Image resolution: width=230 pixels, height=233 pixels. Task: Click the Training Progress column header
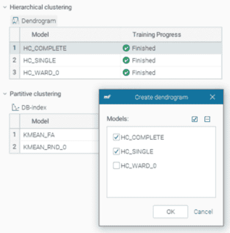pyautogui.click(x=157, y=34)
